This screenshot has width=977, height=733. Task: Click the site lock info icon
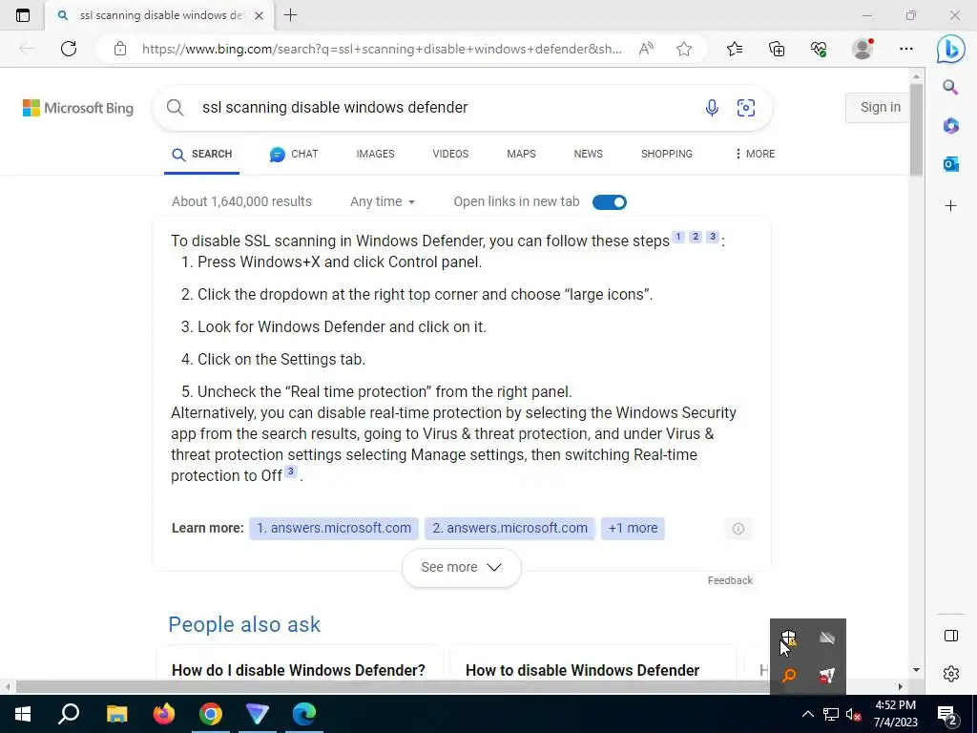pos(120,49)
